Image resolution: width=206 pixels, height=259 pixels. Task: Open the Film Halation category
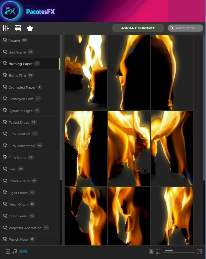click(19, 134)
